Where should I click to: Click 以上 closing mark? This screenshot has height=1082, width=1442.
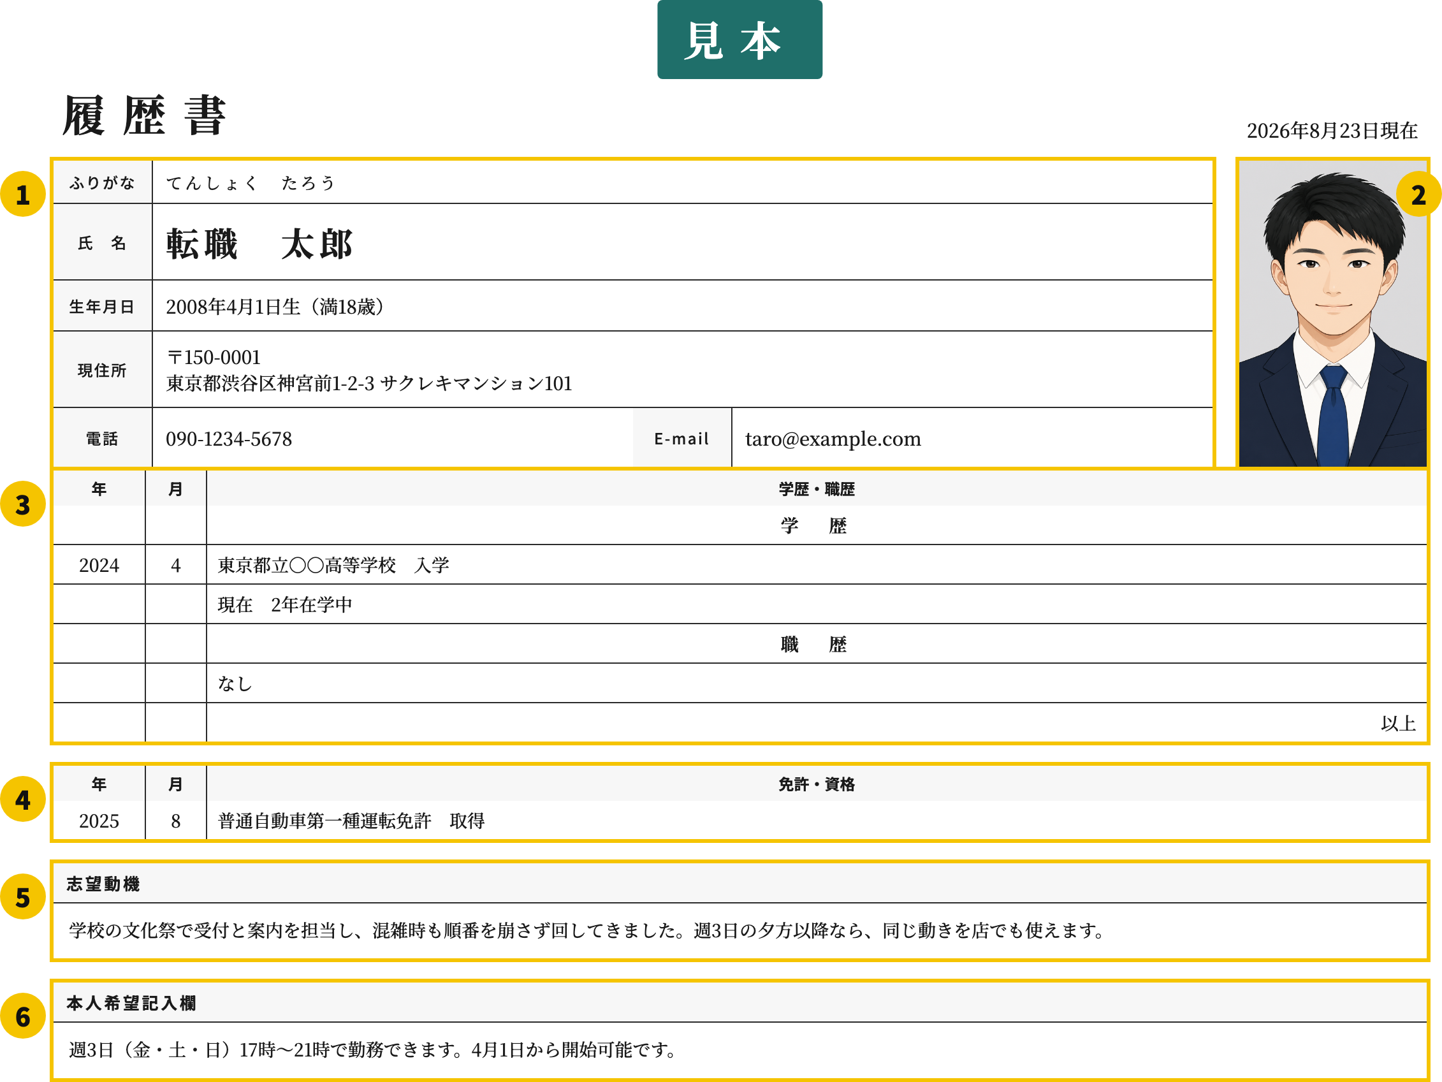(1397, 723)
